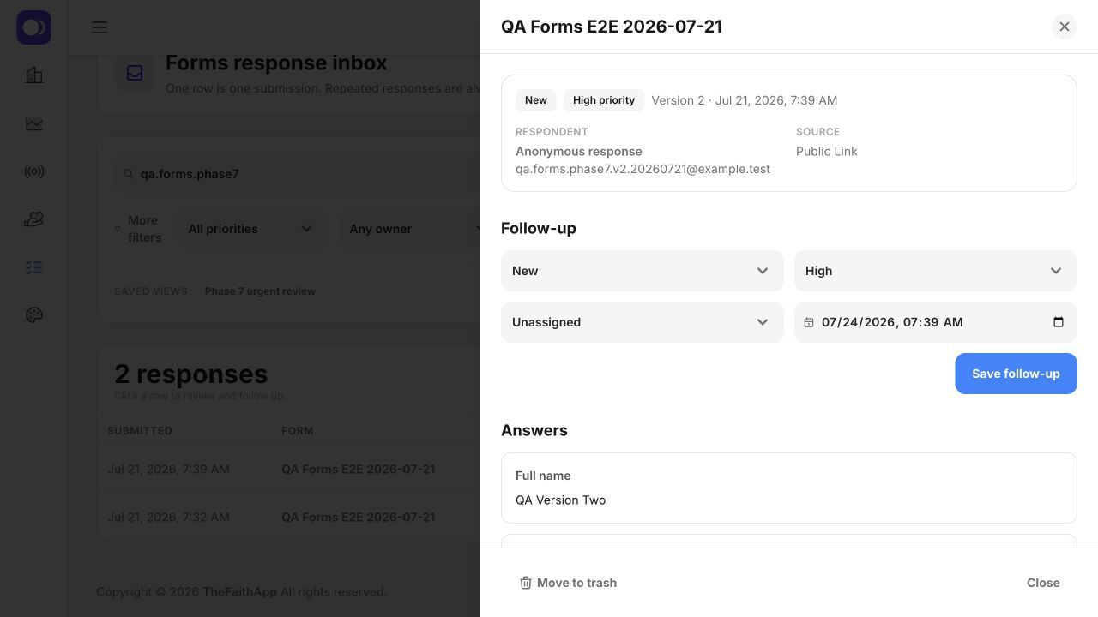
Task: Toggle the hamburger menu icon
Action: [x=100, y=27]
